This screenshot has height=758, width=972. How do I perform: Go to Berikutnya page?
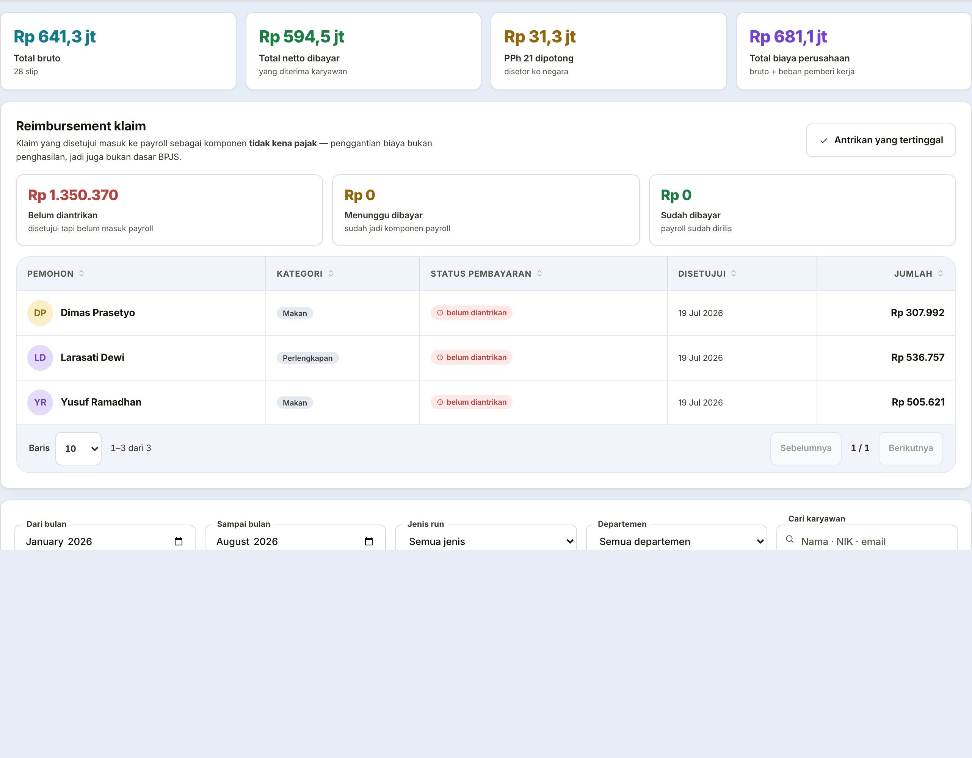click(x=911, y=448)
